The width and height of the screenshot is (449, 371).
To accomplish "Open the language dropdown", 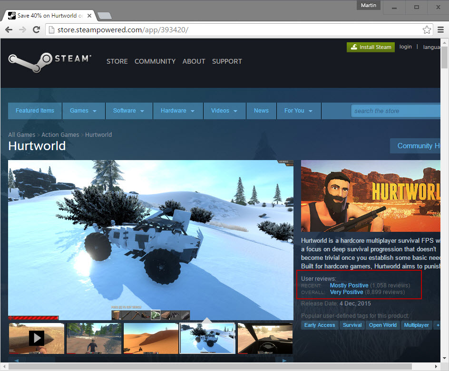I will [x=431, y=47].
